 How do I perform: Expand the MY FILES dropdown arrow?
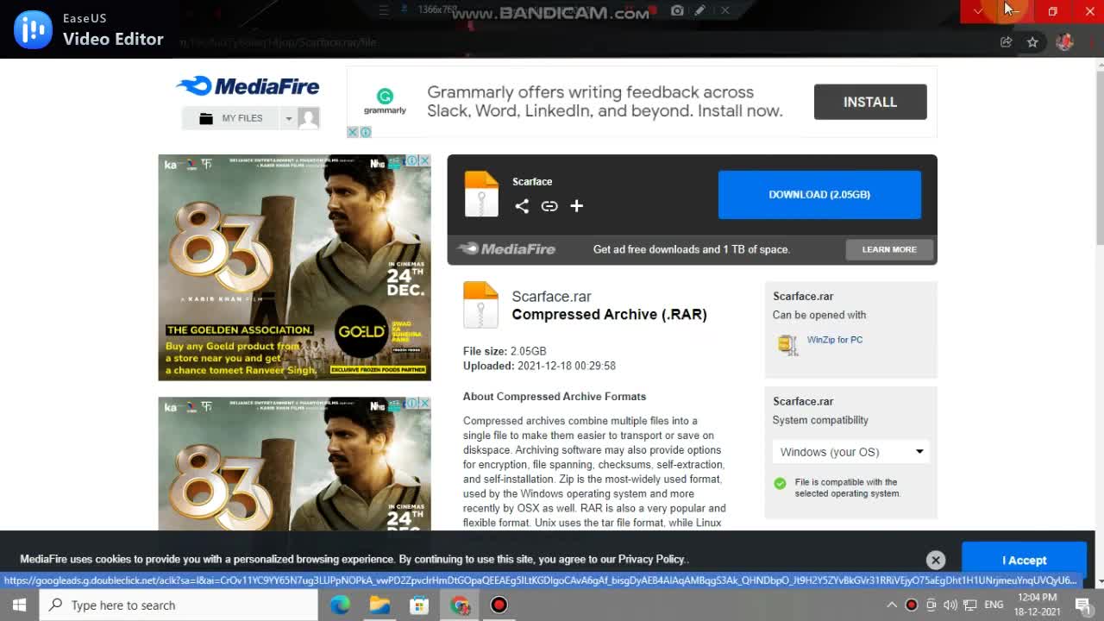pyautogui.click(x=289, y=118)
